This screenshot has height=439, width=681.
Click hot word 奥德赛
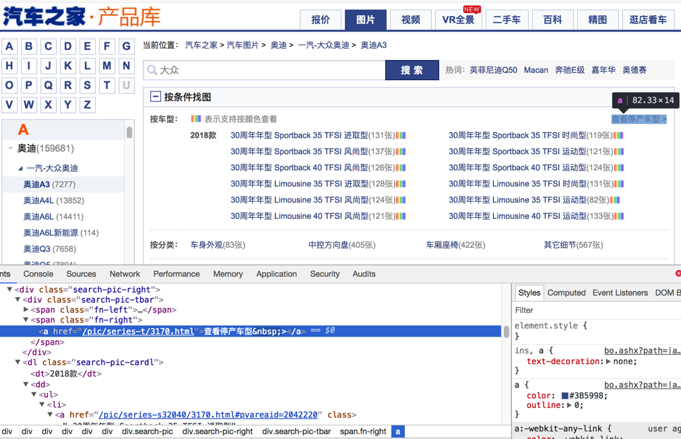click(x=634, y=70)
